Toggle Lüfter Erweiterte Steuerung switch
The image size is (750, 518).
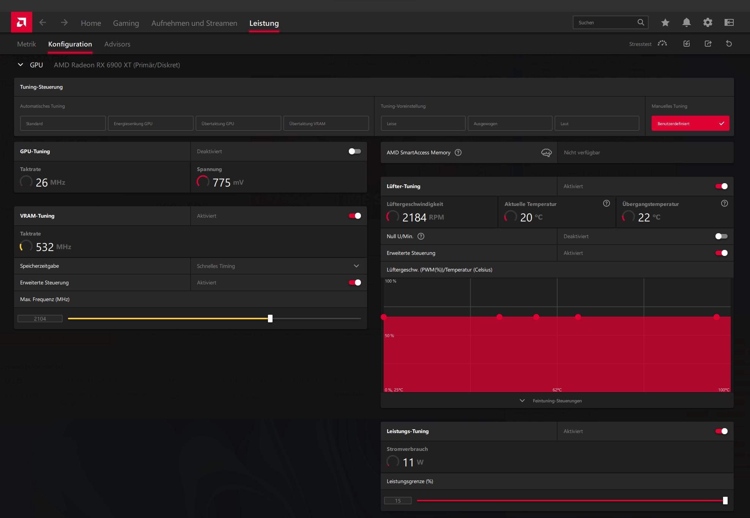721,253
